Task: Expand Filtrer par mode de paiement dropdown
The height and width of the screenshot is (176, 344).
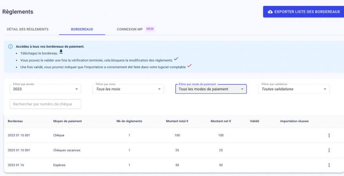Action: click(211, 89)
